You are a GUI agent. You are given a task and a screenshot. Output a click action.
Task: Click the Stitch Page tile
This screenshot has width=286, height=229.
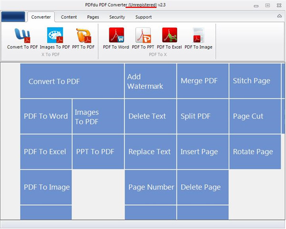(x=255, y=81)
